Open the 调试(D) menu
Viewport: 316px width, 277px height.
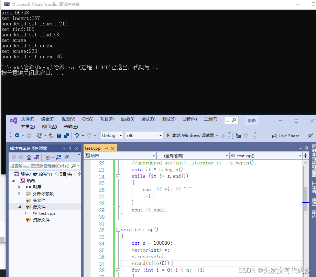148,119
